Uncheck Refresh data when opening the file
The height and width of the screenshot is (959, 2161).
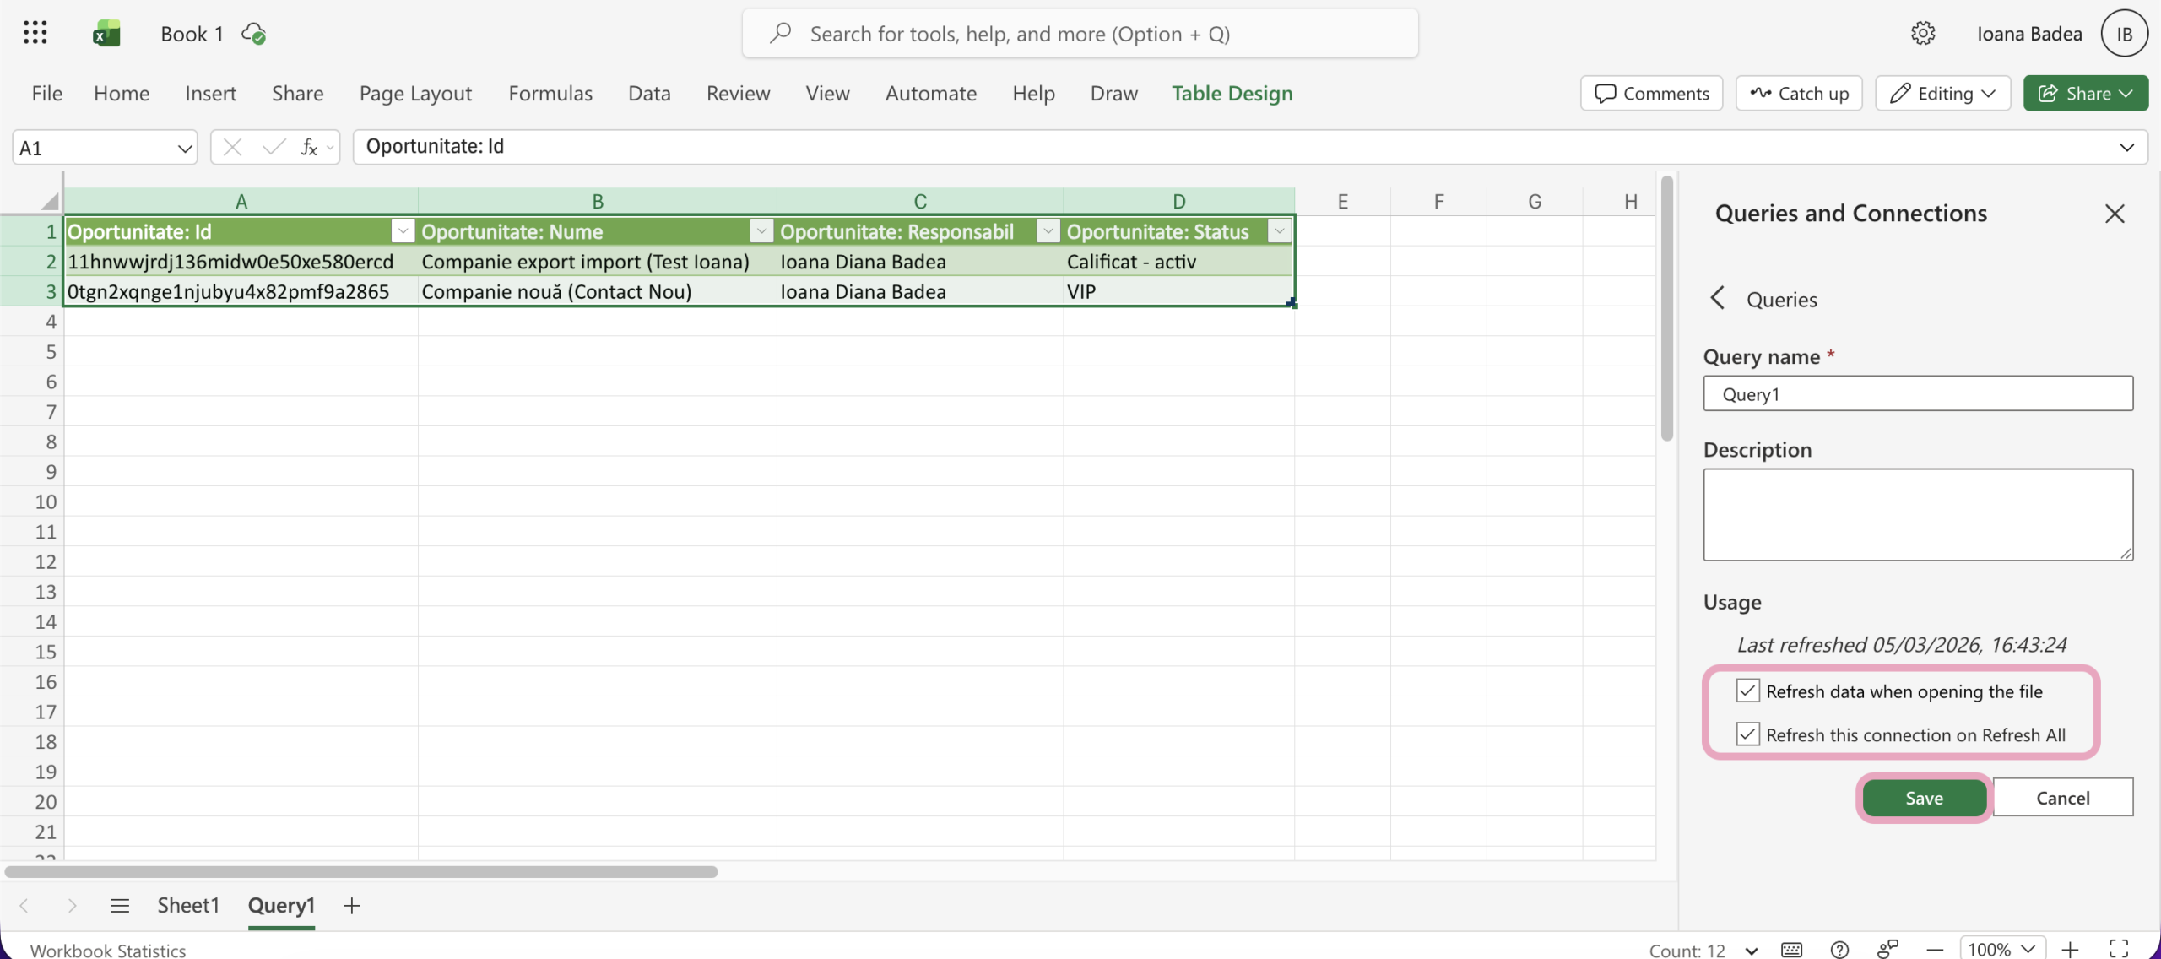[x=1747, y=691]
